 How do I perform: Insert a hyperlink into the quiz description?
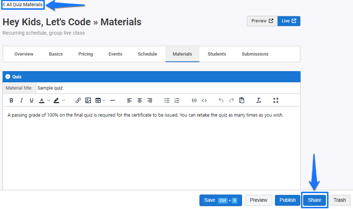(x=78, y=100)
